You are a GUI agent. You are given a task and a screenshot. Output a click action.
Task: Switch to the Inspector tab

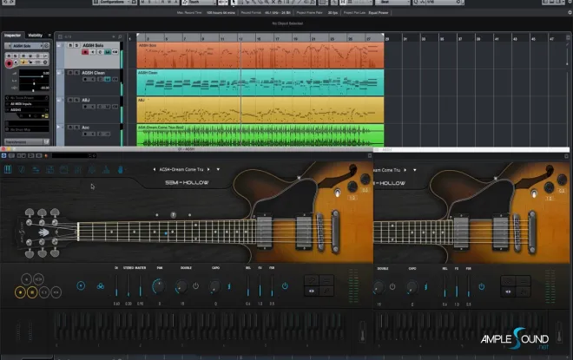click(13, 36)
